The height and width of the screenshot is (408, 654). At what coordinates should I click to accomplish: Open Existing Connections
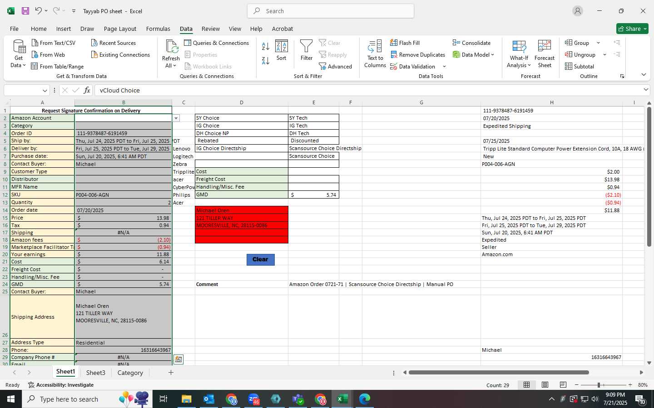tap(120, 54)
